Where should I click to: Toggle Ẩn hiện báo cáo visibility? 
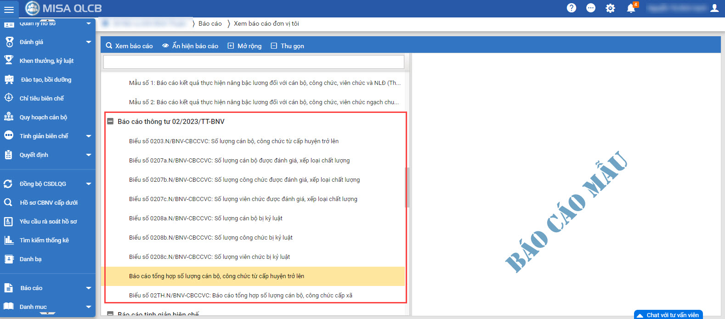coord(190,46)
